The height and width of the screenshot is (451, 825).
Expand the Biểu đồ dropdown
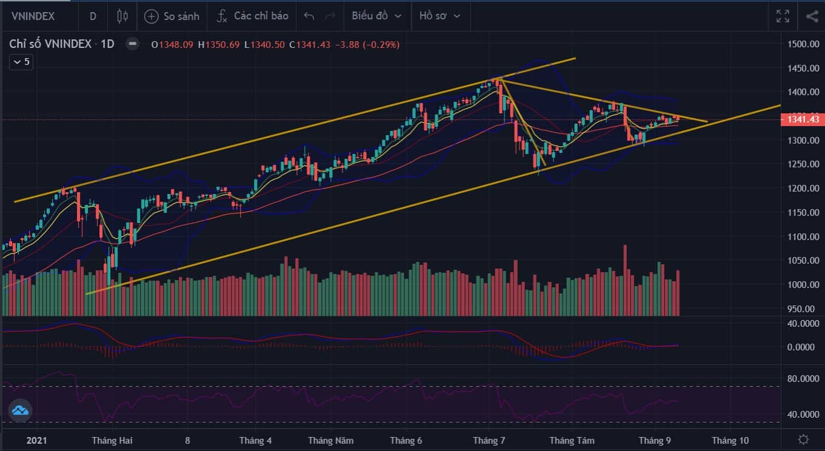[377, 16]
